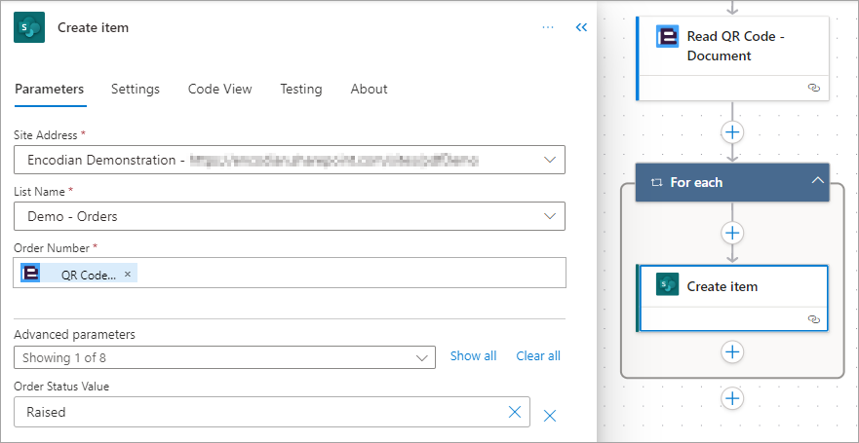Open the List Name dropdown
Image resolution: width=859 pixels, height=443 pixels.
(x=290, y=216)
